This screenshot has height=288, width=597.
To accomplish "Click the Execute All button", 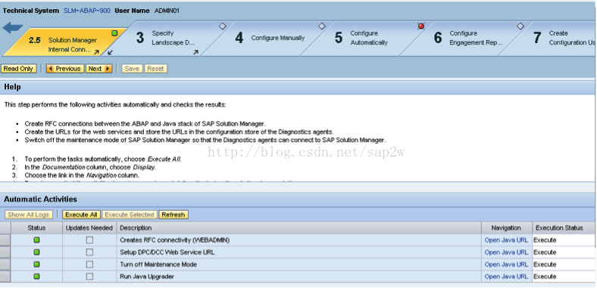I will pyautogui.click(x=81, y=215).
